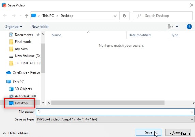The width and height of the screenshot is (195, 137).
Task: Sort by the Name column header
Action: pos(56,35)
